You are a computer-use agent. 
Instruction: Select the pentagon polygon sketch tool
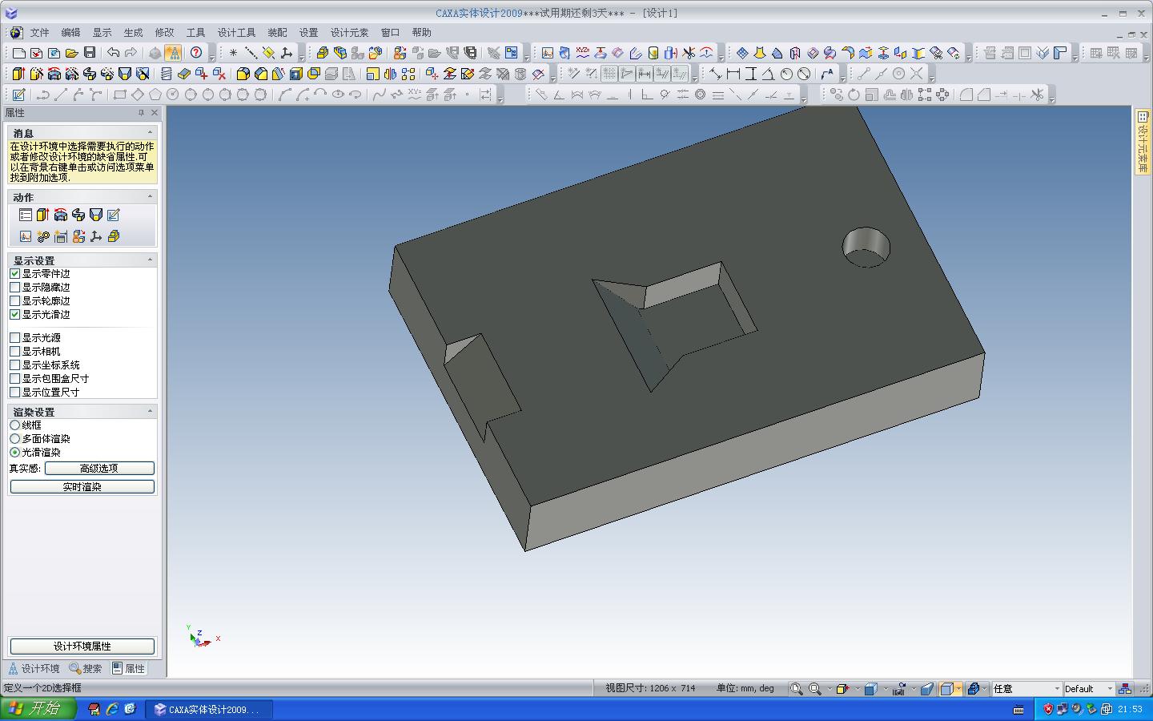point(155,95)
